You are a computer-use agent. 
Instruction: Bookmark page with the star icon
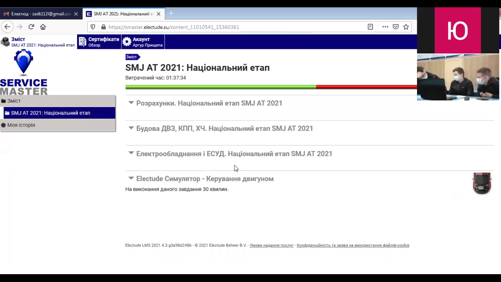[x=406, y=27]
